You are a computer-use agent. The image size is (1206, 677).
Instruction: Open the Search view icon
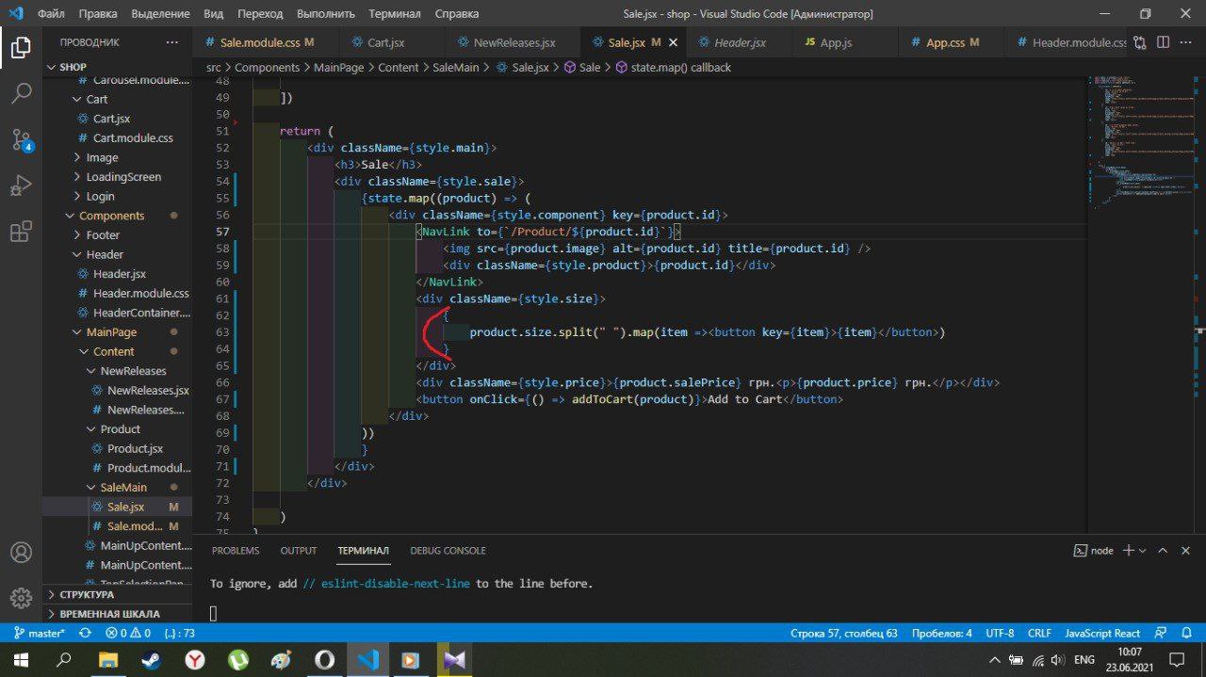pyautogui.click(x=21, y=93)
